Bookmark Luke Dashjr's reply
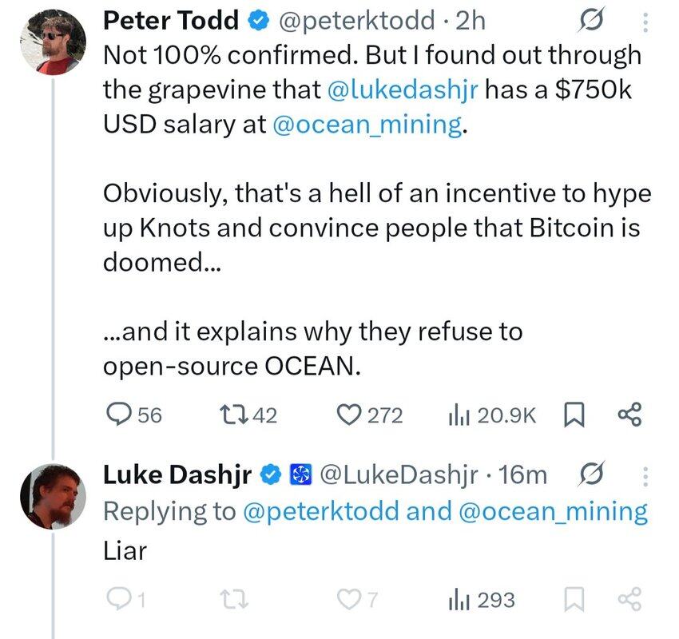 (x=574, y=600)
